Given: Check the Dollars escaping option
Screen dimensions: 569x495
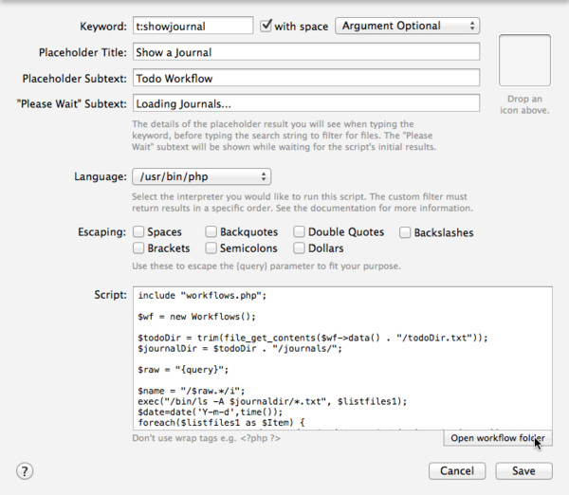Looking at the screenshot, I should (x=299, y=247).
